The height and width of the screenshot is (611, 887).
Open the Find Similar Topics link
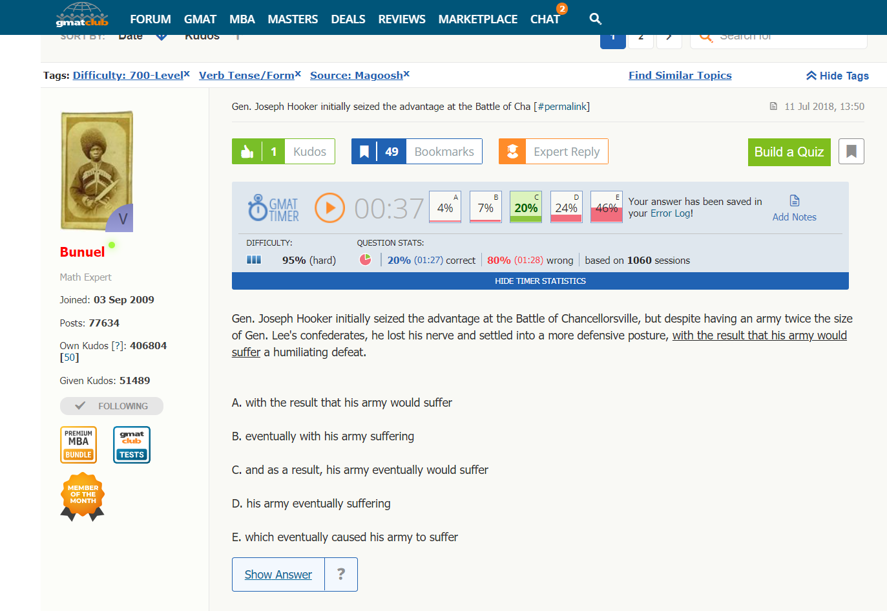tap(680, 76)
